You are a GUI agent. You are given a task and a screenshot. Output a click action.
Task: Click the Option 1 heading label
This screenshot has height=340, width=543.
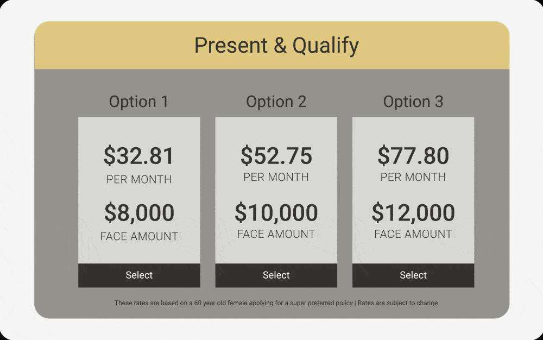(x=138, y=102)
